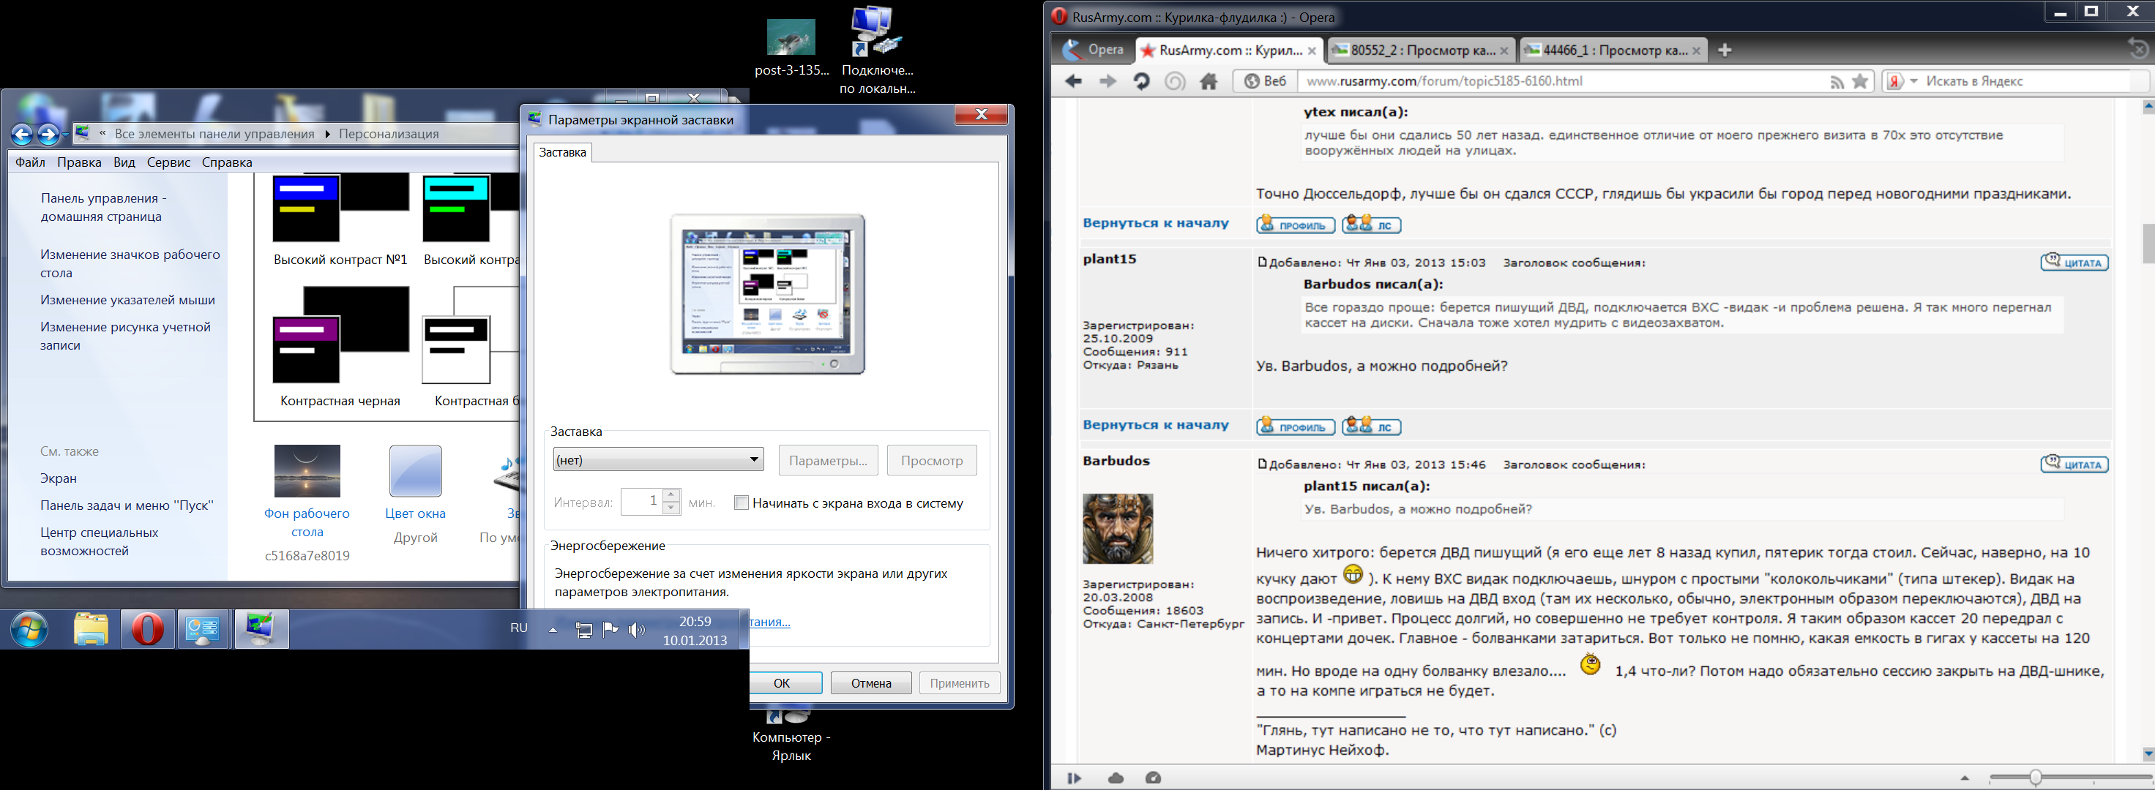Click Отмена in screensaver dialog
The image size is (2155, 790).
click(x=871, y=683)
